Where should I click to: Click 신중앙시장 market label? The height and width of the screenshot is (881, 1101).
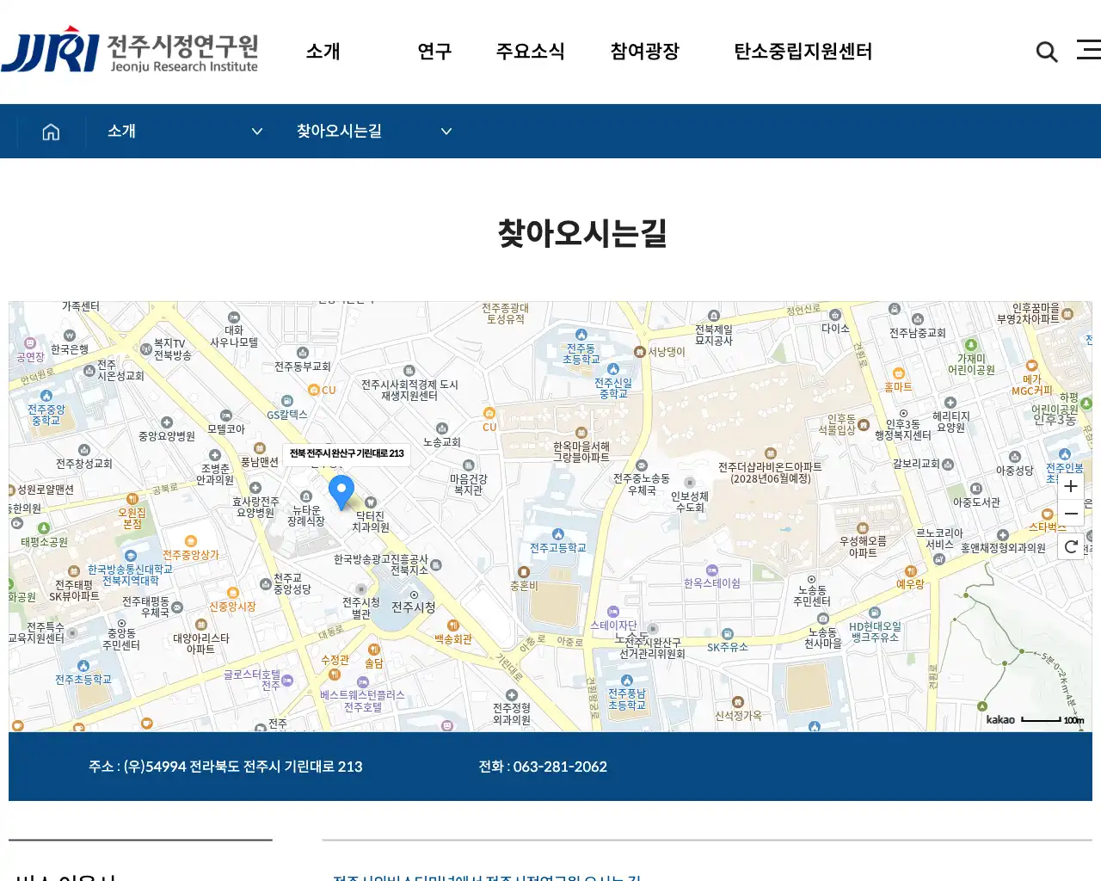[232, 607]
